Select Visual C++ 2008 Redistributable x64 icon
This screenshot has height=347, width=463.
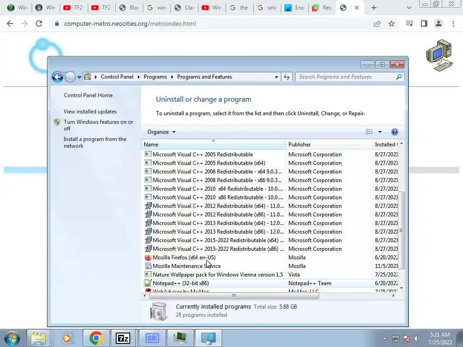(148, 172)
